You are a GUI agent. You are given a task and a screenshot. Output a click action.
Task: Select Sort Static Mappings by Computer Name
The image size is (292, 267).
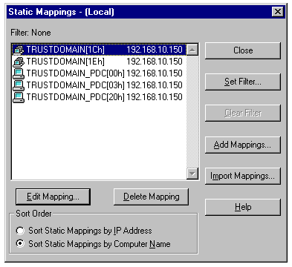pyautogui.click(x=20, y=244)
